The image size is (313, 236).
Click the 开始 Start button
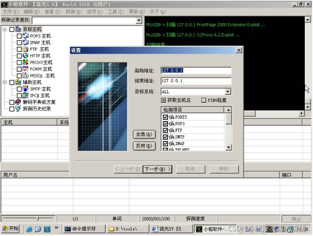click(x=10, y=229)
